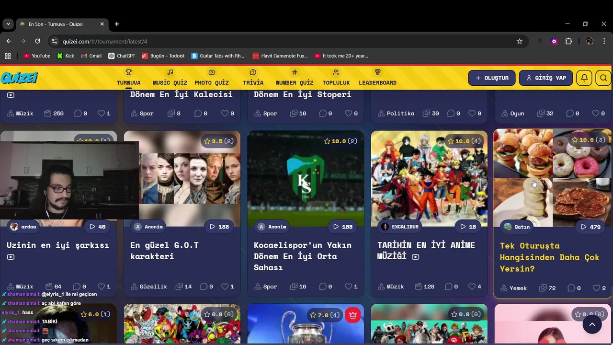Viewport: 613px width, 345px height.
Task: Open the Gmail bookmark
Action: click(91, 56)
